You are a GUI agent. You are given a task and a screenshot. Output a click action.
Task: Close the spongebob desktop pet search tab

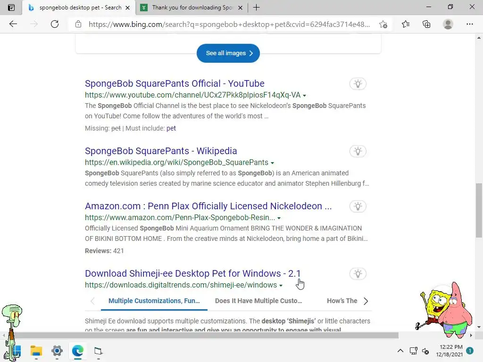[127, 8]
